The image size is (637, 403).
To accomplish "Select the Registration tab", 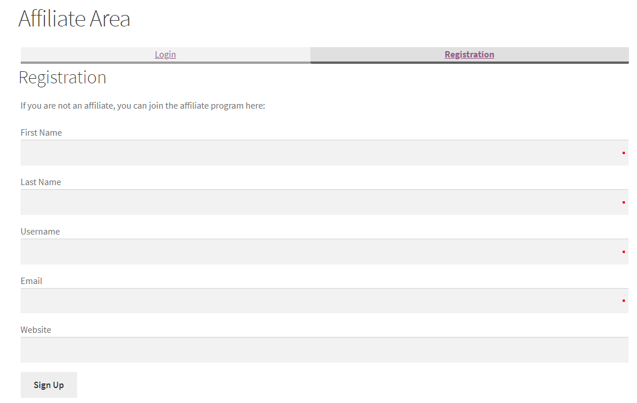I will pos(469,55).
